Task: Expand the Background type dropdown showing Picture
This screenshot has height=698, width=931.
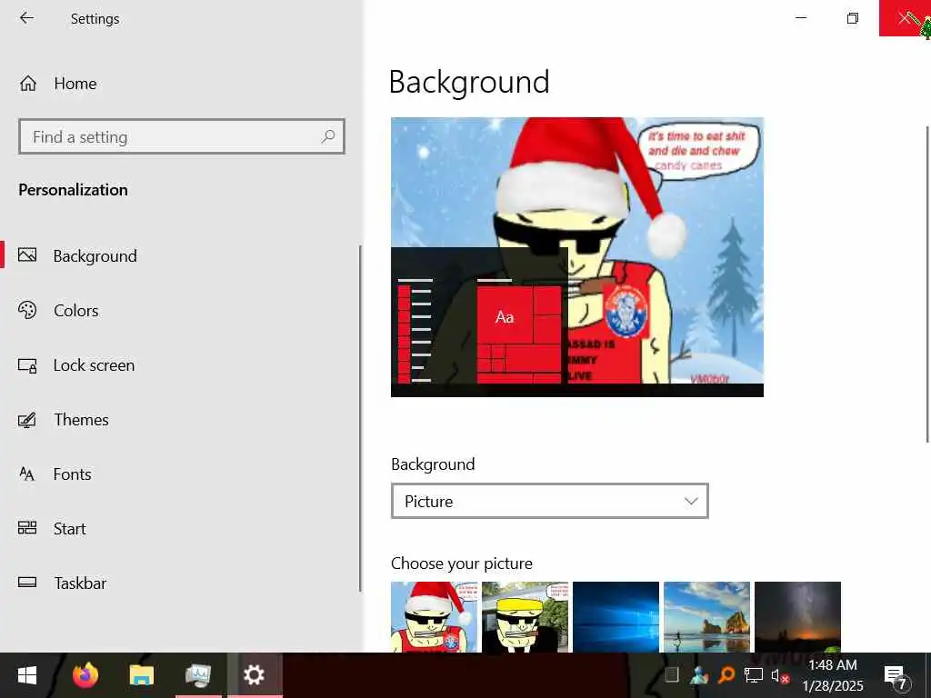Action: 549,501
